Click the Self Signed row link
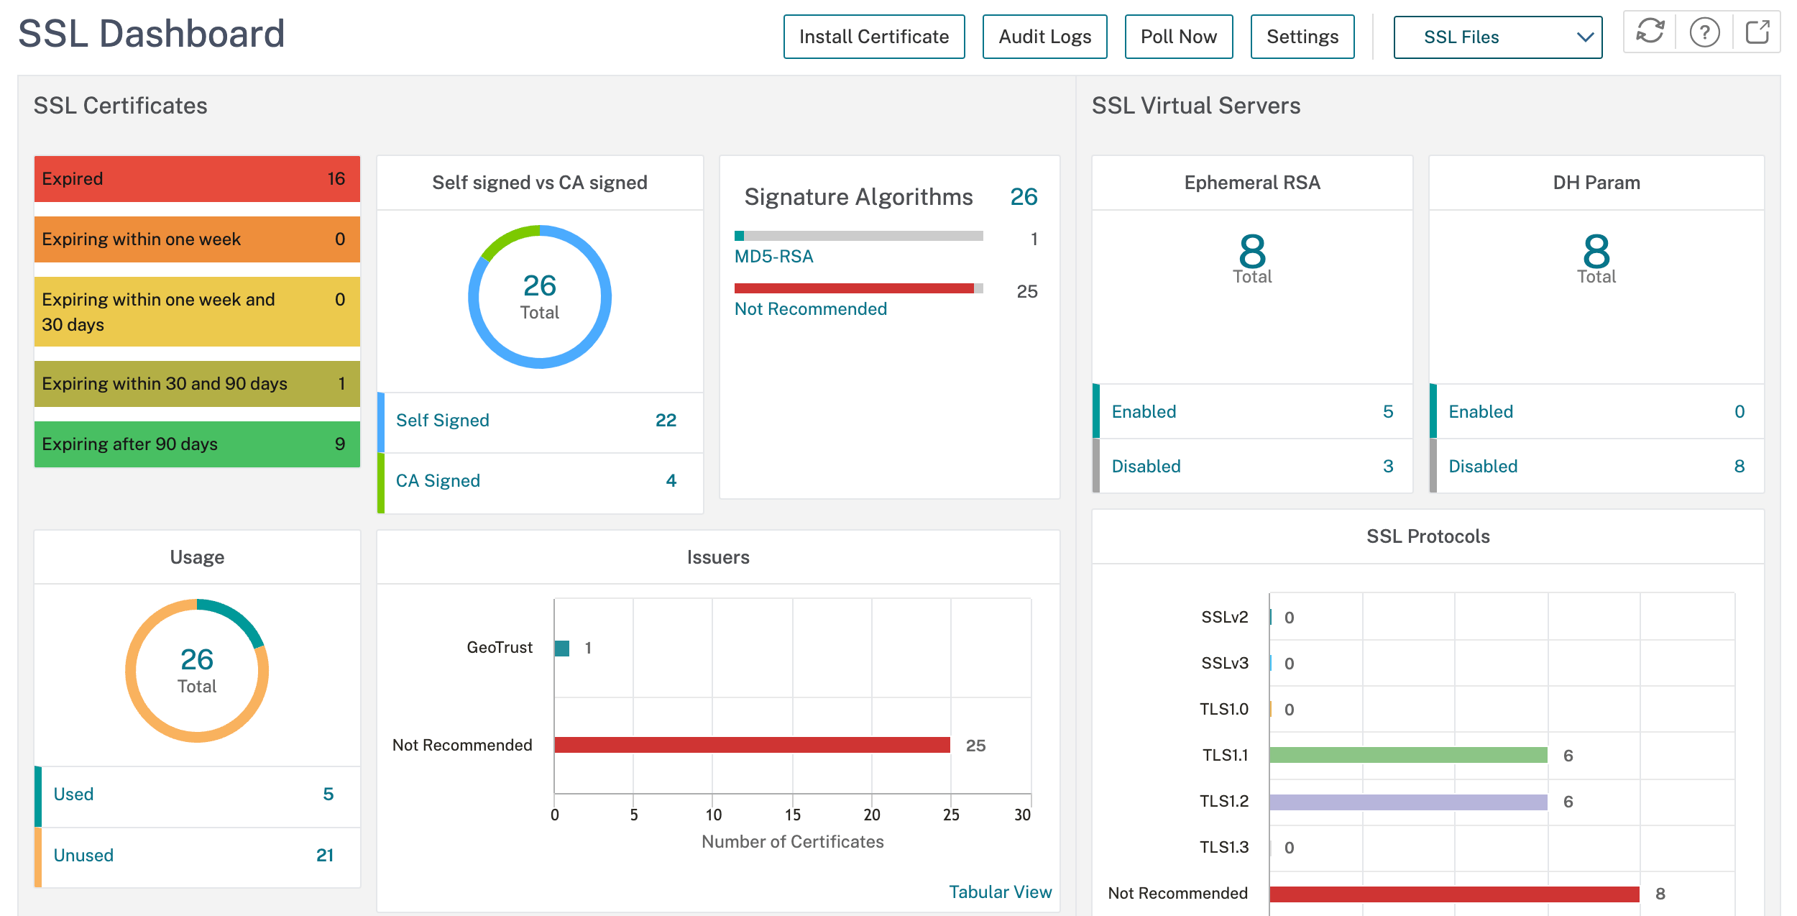Image resolution: width=1797 pixels, height=916 pixels. 442,421
